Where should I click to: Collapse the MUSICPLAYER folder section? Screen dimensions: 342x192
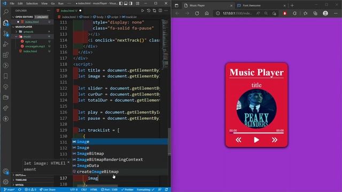coord(24,27)
